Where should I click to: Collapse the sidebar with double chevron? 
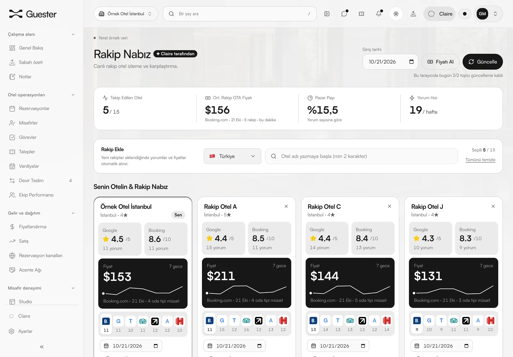pos(42,347)
